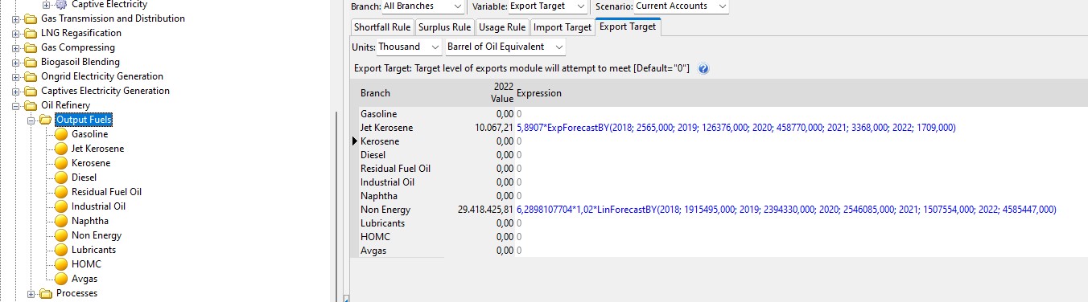This screenshot has width=1088, height=302.
Task: Click the Captive Electricity gear icon
Action: click(61, 4)
